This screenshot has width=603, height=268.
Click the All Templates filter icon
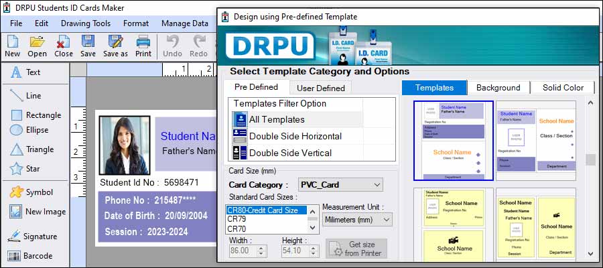pyautogui.click(x=240, y=119)
